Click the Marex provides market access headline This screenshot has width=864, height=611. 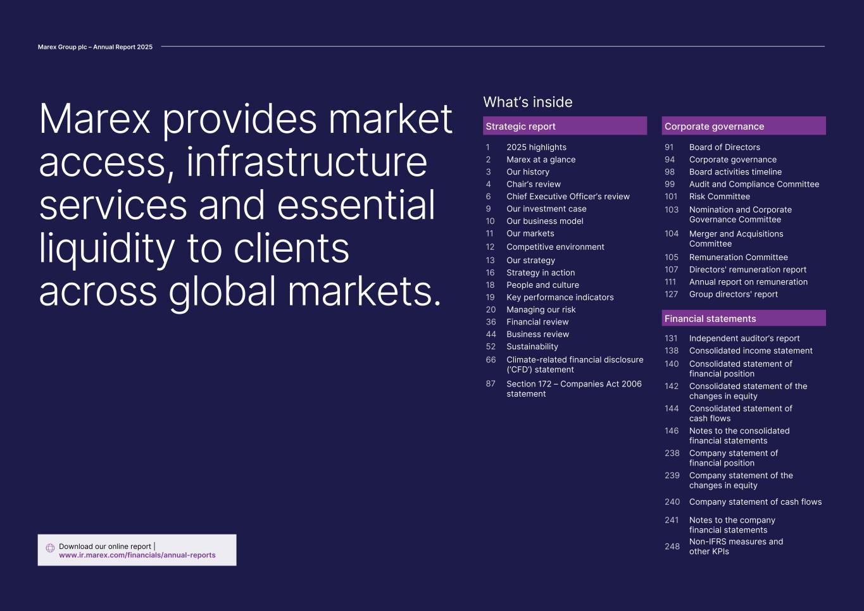[x=246, y=205]
